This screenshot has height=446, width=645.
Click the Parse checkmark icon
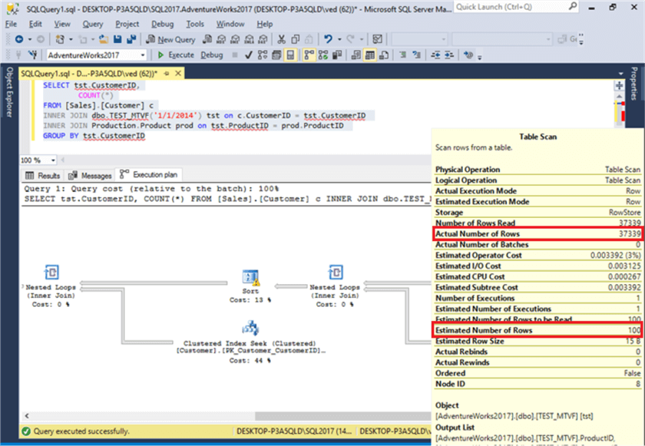tap(249, 55)
